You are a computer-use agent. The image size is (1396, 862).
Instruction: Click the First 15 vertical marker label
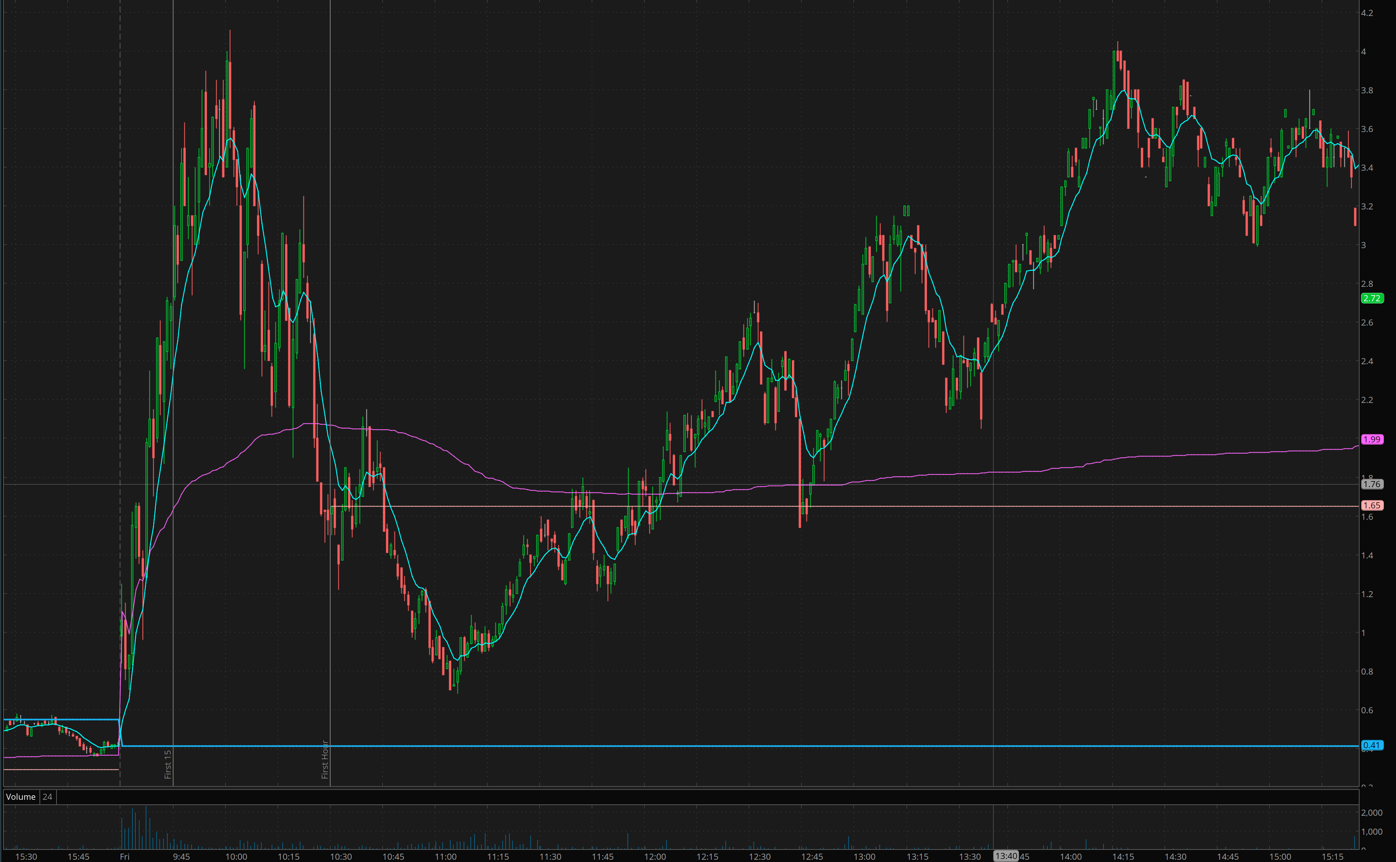point(168,764)
